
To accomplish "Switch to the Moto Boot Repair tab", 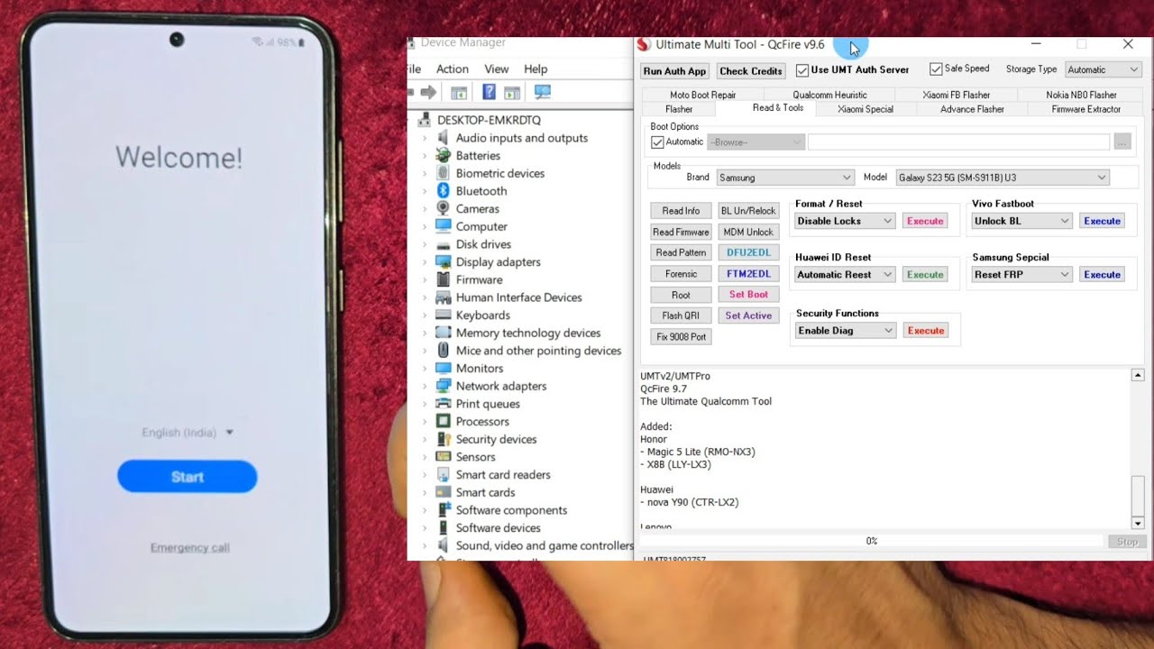I will point(702,95).
